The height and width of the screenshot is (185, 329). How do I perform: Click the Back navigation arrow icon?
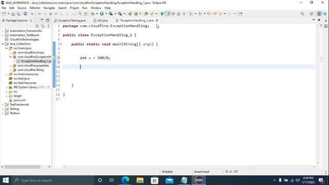tap(220, 14)
